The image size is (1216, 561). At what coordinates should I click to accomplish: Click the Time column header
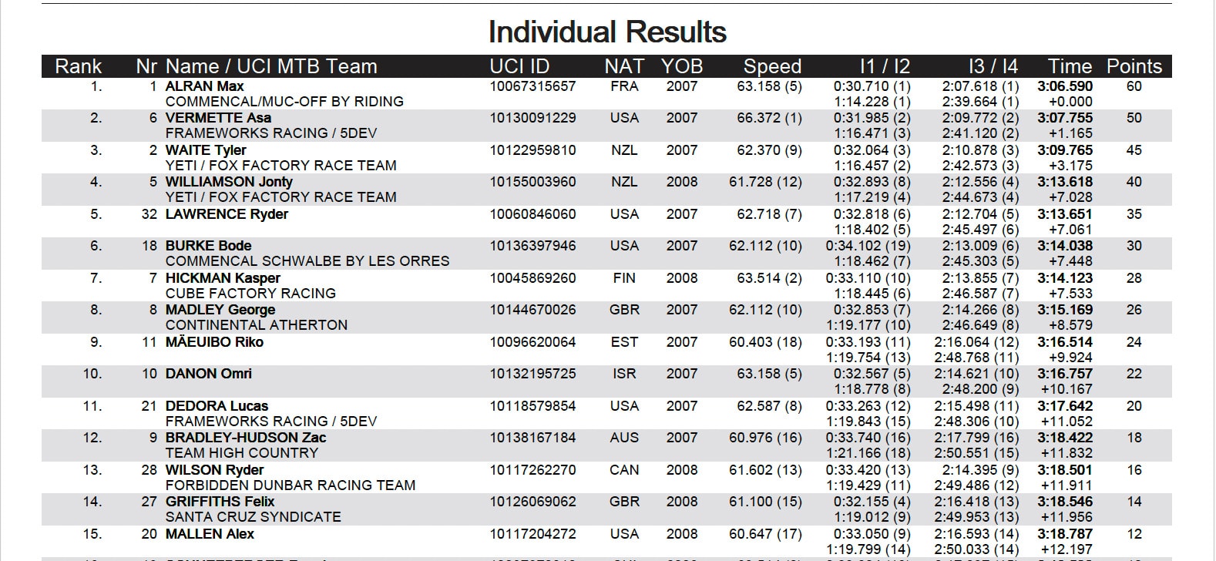1070,66
